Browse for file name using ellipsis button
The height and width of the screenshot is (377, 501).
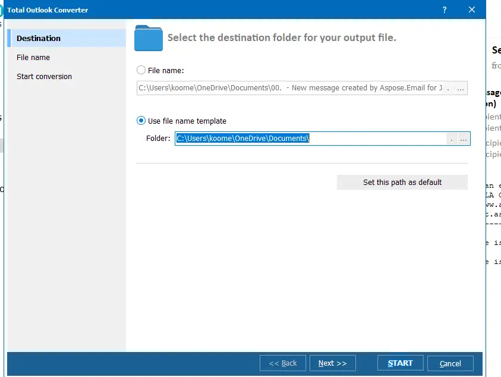click(x=461, y=88)
